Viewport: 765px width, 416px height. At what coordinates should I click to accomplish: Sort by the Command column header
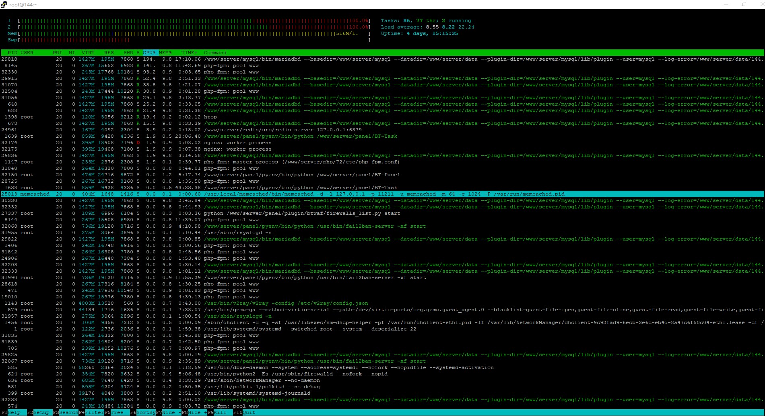click(x=215, y=53)
